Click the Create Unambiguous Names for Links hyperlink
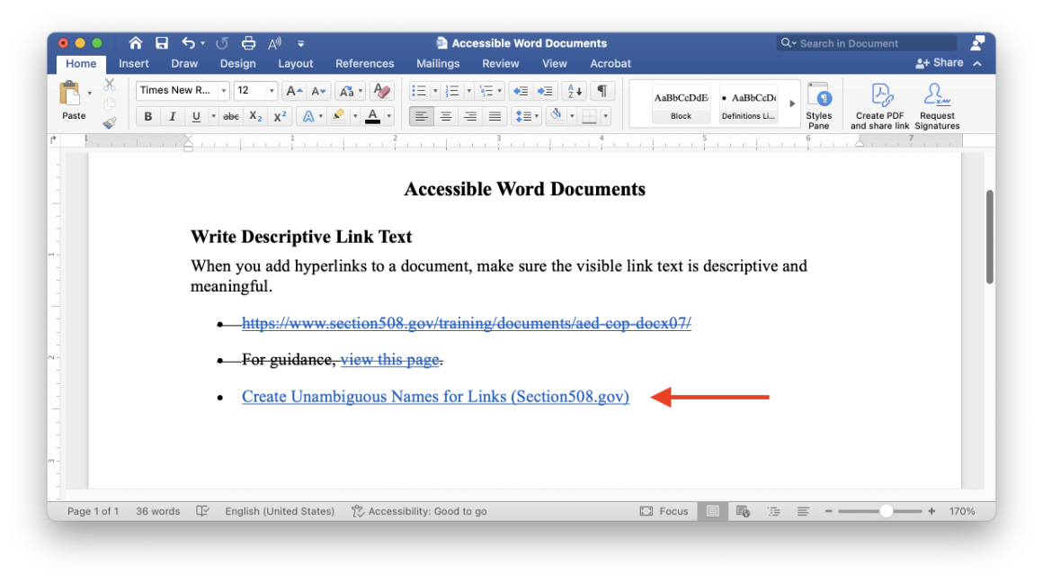Image resolution: width=1043 pixels, height=583 pixels. (x=435, y=396)
